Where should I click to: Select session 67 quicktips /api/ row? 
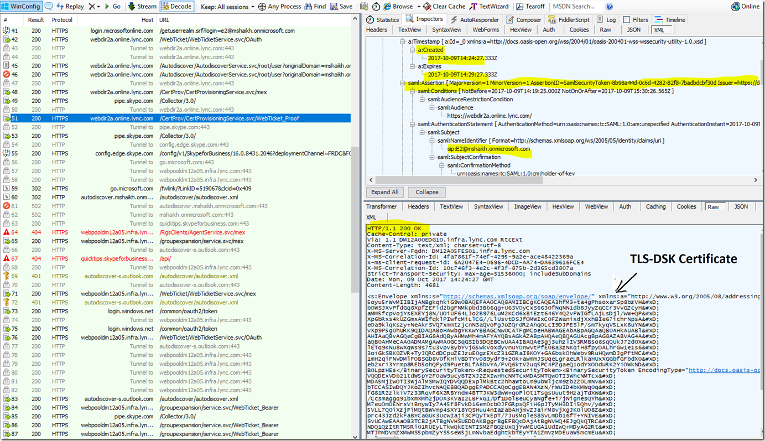click(x=176, y=258)
